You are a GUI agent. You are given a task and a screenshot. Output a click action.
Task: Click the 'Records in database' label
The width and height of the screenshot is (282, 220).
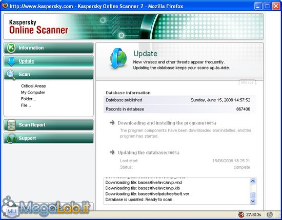click(x=125, y=109)
